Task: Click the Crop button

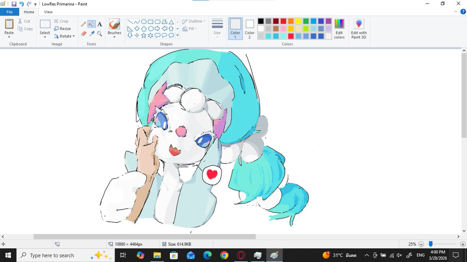Action: pyautogui.click(x=61, y=21)
